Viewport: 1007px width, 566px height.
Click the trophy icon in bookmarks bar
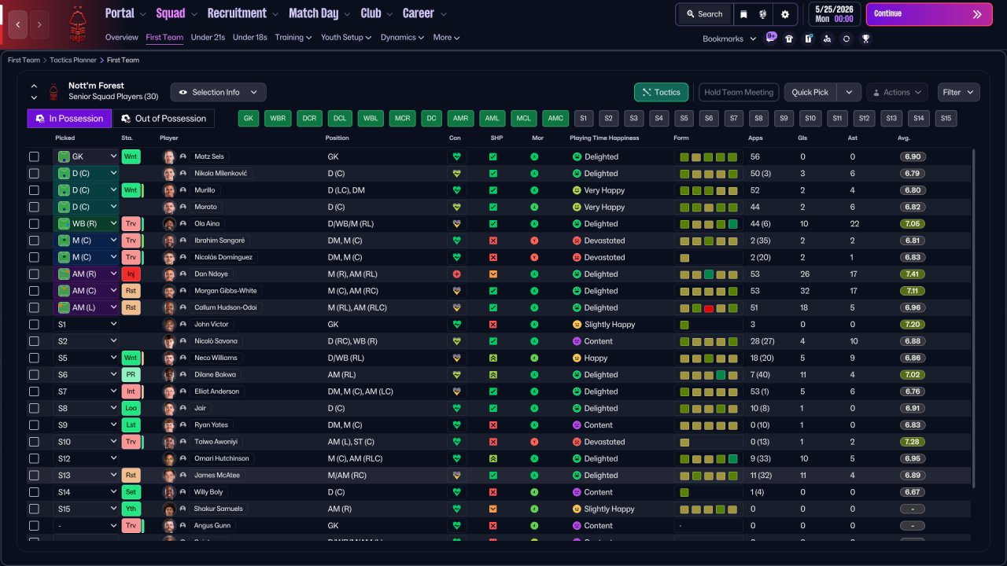click(865, 39)
